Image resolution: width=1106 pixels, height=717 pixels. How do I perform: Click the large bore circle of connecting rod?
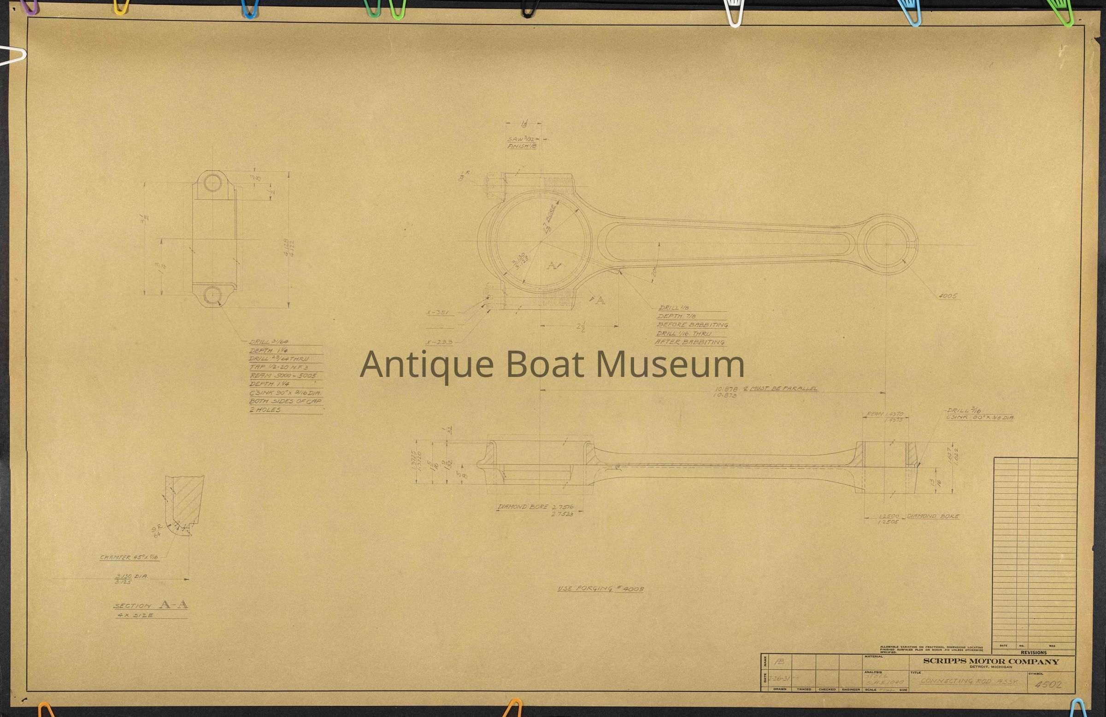[541, 242]
